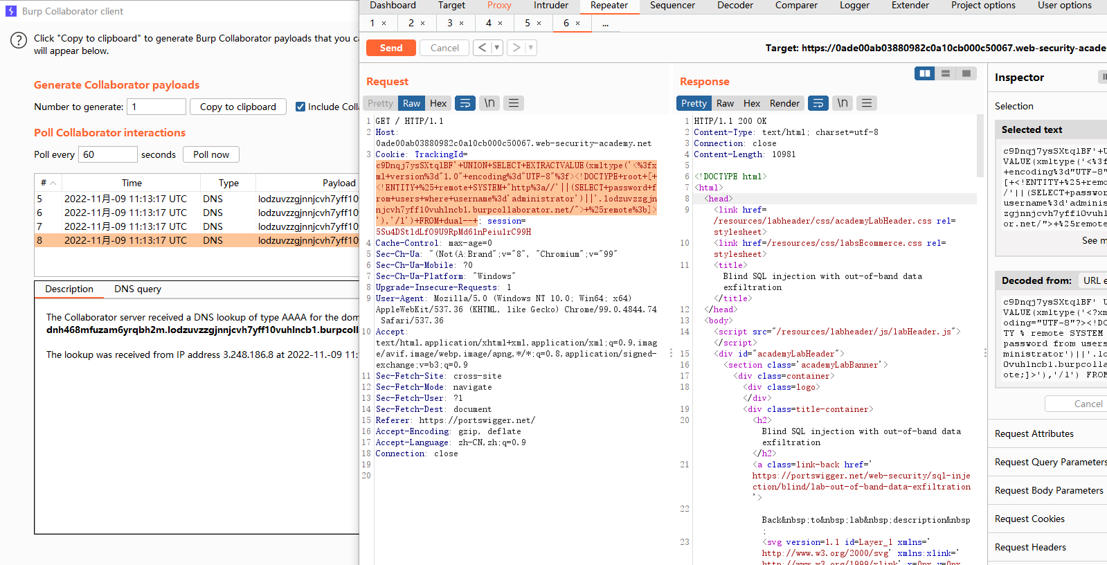This screenshot has width=1107, height=565.
Task: Open the Decoder tab
Action: 735,6
